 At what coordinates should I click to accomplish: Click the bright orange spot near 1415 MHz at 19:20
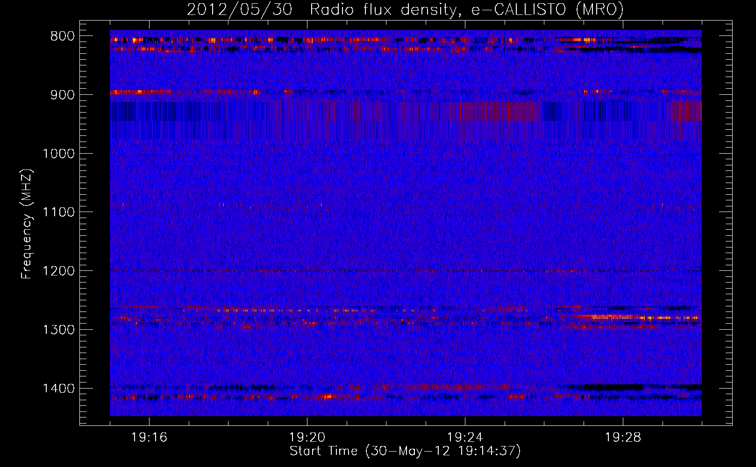[327, 396]
